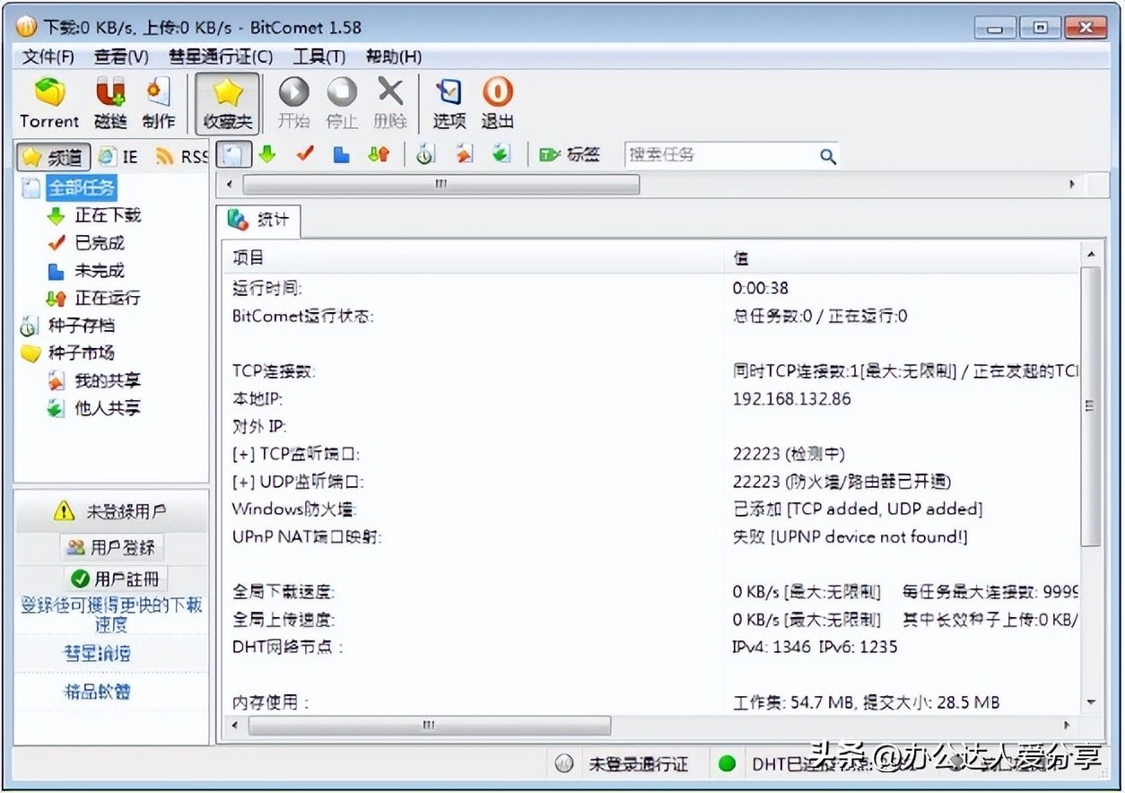1125x793 pixels.
Task: Click the 删除 delete task button
Action: pos(390,103)
